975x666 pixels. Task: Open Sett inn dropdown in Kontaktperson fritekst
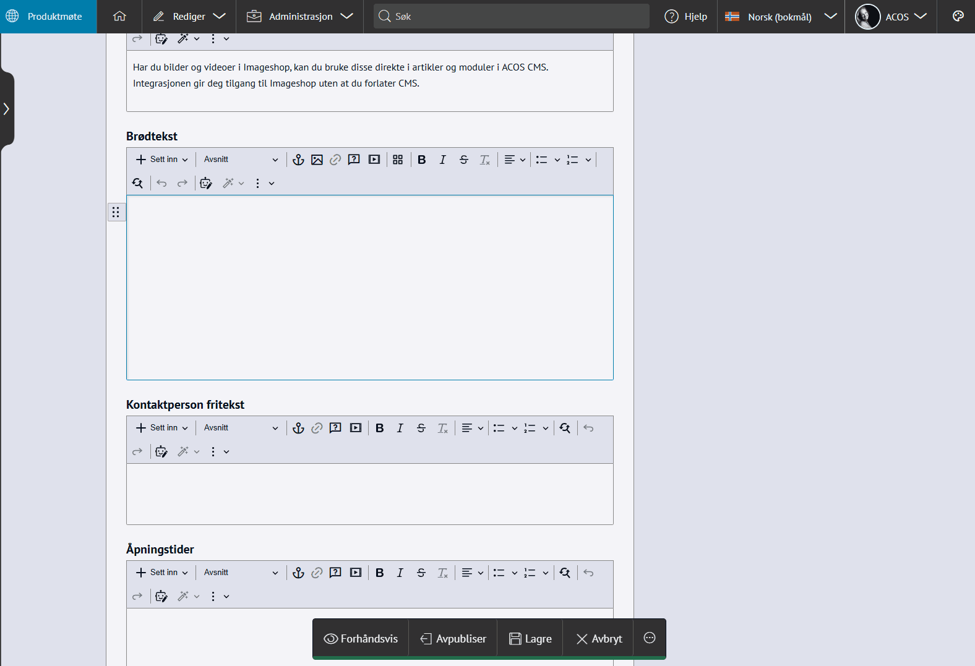[161, 428]
